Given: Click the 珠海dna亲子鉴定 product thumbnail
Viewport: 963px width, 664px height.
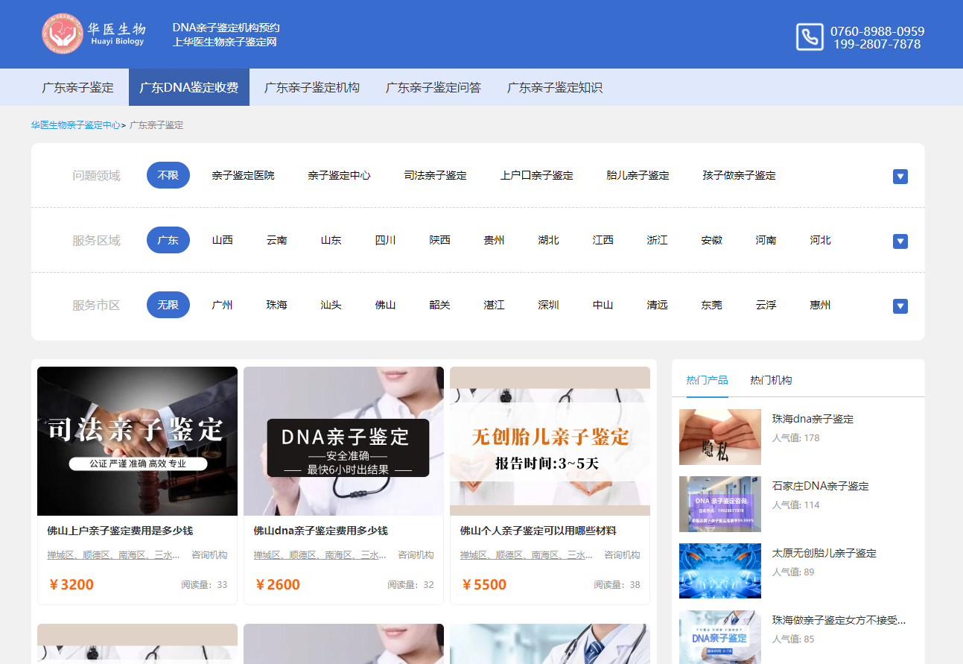Looking at the screenshot, I should (x=719, y=437).
